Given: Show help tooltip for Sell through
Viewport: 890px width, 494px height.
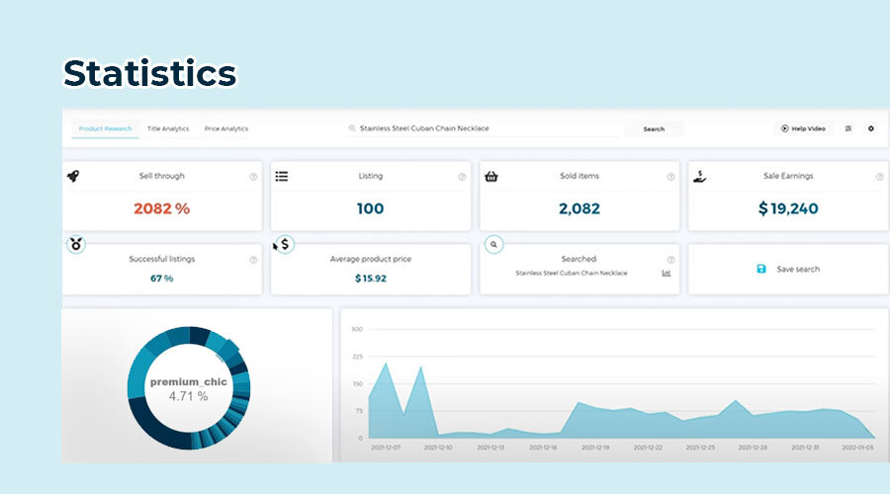Looking at the screenshot, I should click(x=253, y=177).
